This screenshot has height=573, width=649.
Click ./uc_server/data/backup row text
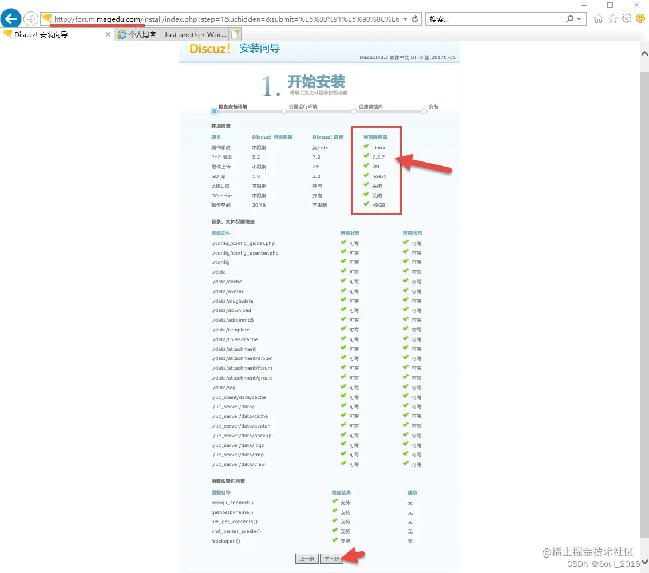[x=242, y=436]
